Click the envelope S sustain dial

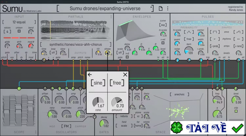click(149, 53)
